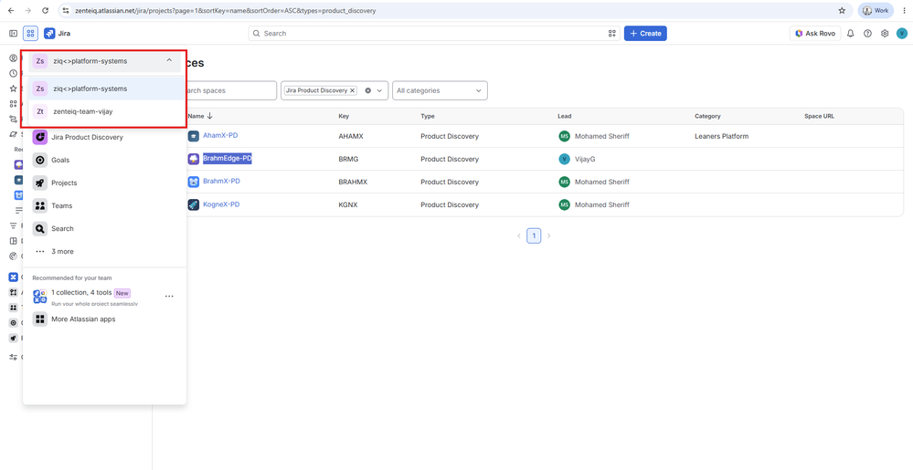The height and width of the screenshot is (470, 913).
Task: Open Ask Rovo assistant
Action: coord(814,33)
